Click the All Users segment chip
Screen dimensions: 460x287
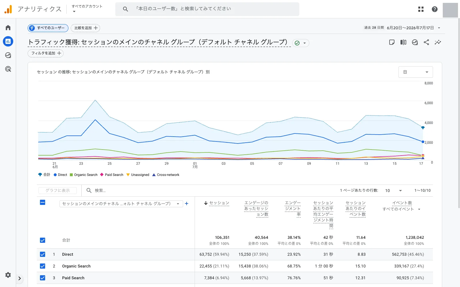pyautogui.click(x=48, y=28)
